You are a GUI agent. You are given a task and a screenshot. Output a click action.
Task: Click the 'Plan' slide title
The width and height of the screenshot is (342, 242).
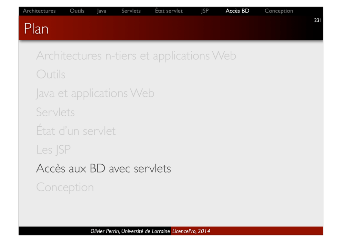36,29
